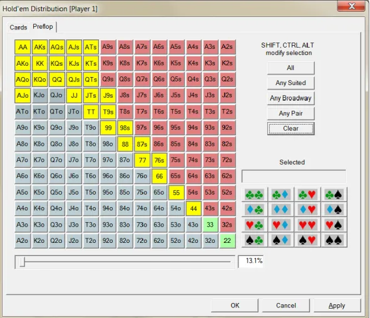Select the club-club suit combination
This screenshot has height=318, width=370.
[x=254, y=195]
